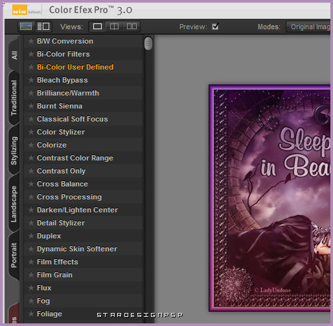Click the star beside Colorize
Image resolution: width=333 pixels, height=326 pixels.
click(x=31, y=145)
